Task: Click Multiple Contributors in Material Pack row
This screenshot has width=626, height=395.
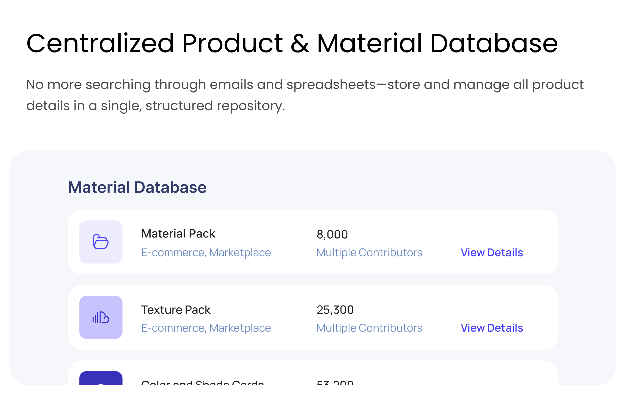Action: (369, 253)
